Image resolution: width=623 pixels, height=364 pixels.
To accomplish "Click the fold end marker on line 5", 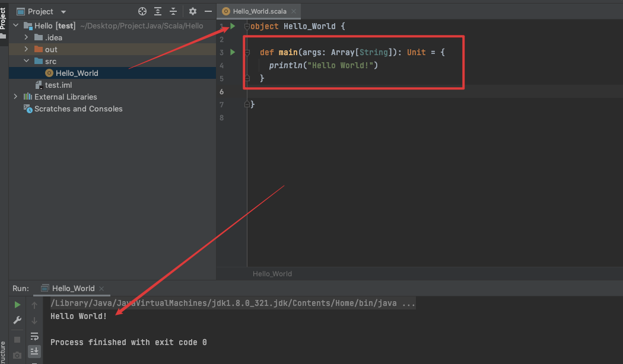I will (247, 79).
